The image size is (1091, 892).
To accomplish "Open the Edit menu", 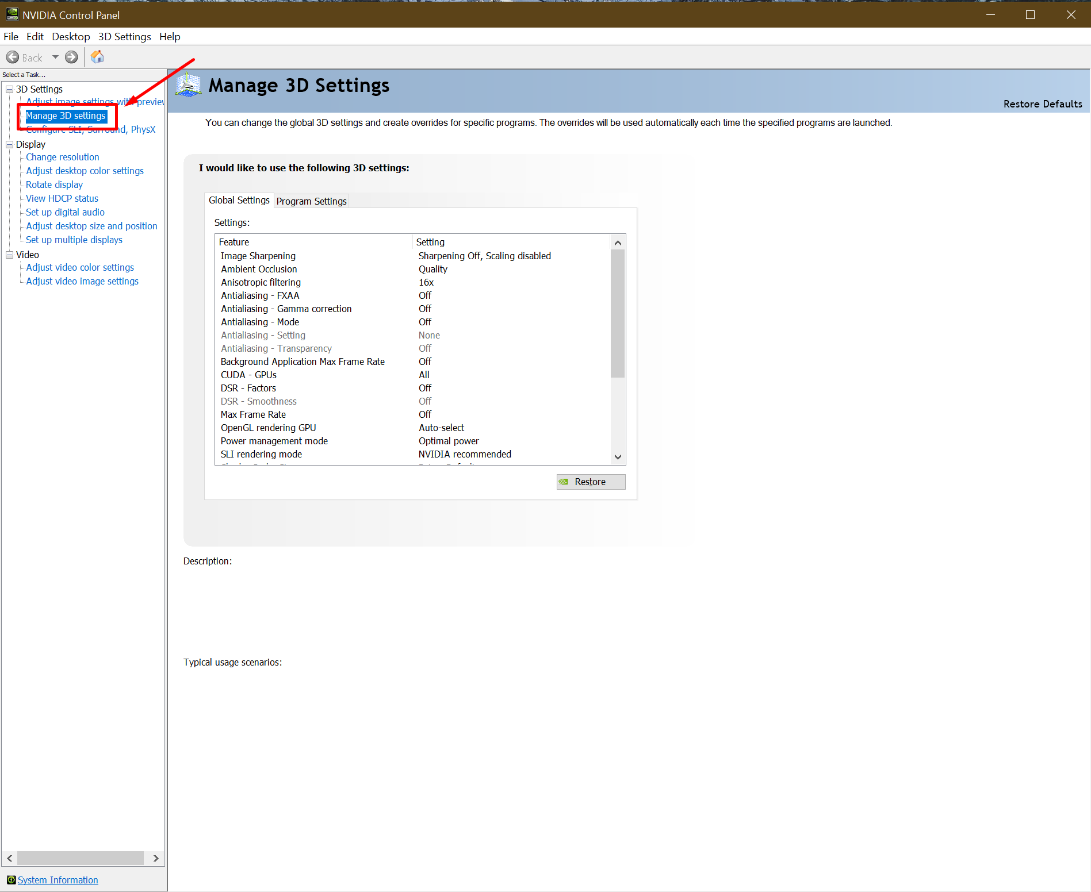I will (35, 36).
